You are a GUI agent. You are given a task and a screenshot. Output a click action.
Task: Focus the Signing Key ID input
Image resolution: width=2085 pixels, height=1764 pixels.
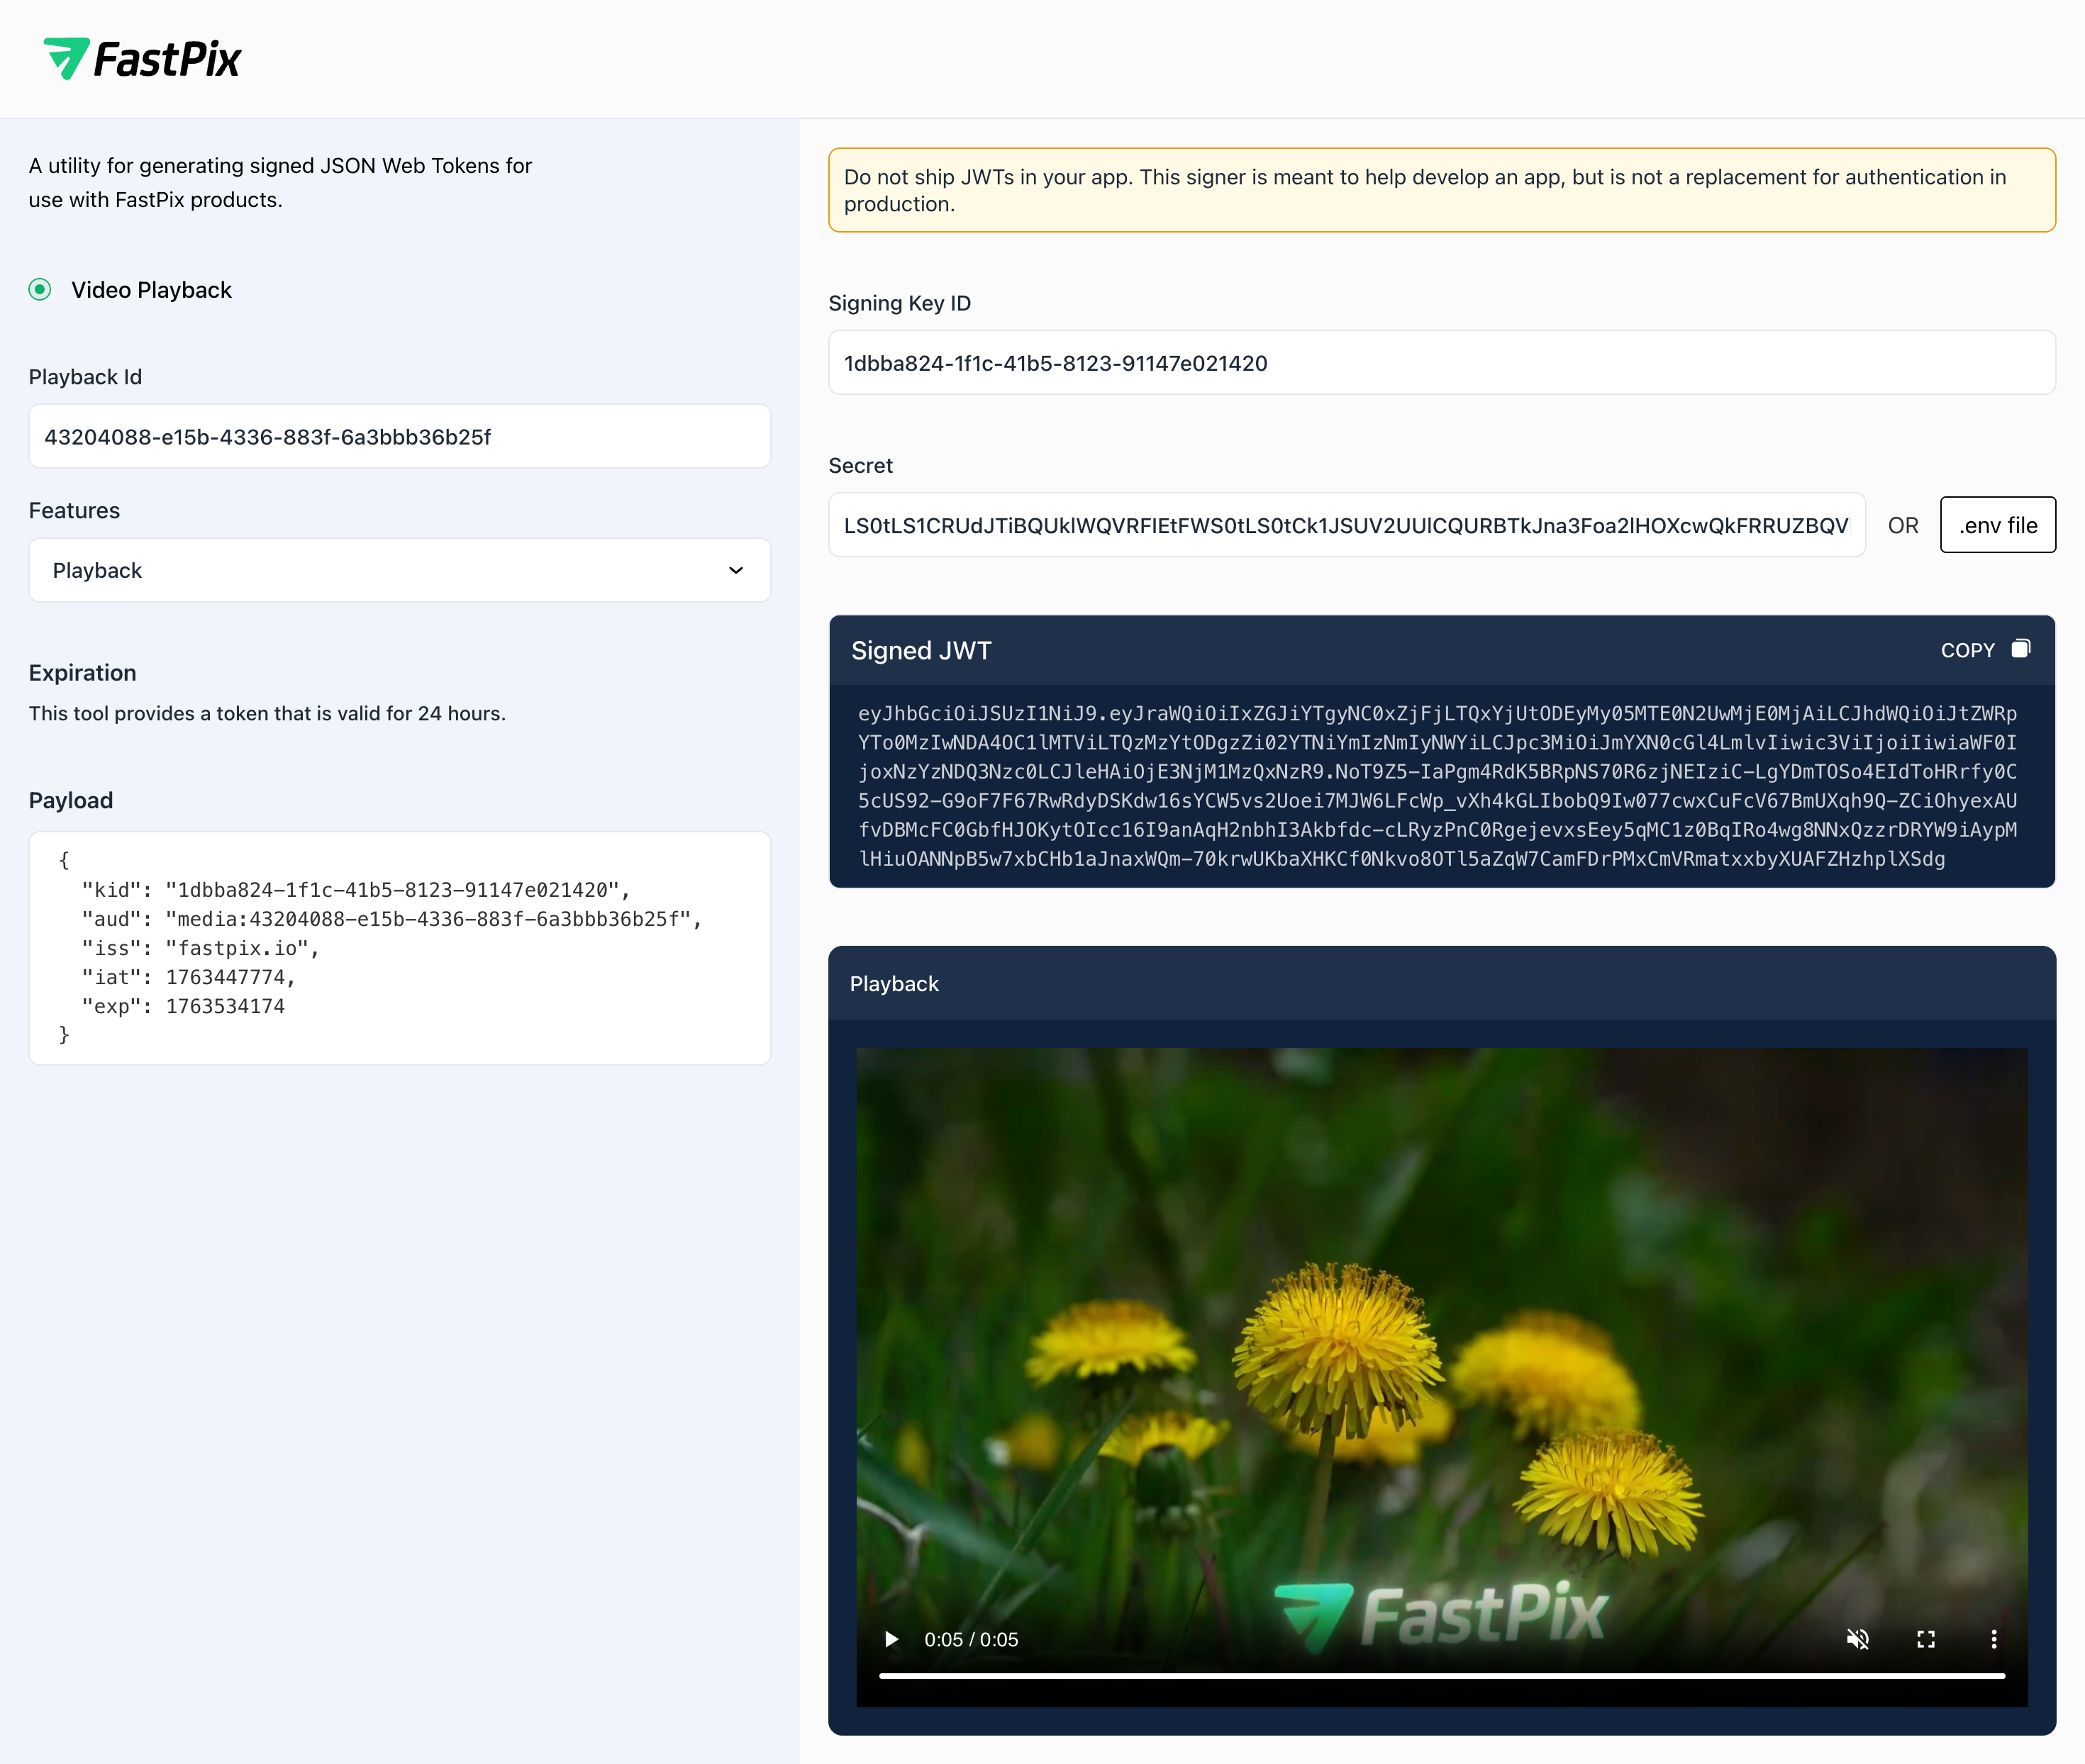pyautogui.click(x=1440, y=363)
